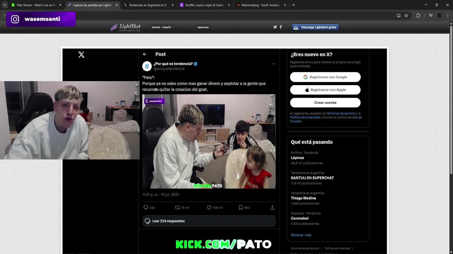Click the verified badge beside the account name
This screenshot has height=254, width=453.
pos(195,64)
